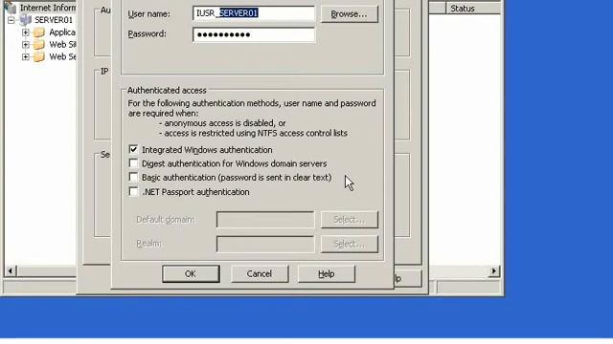
Task: Click the Application Pools folder icon
Action: click(x=38, y=32)
